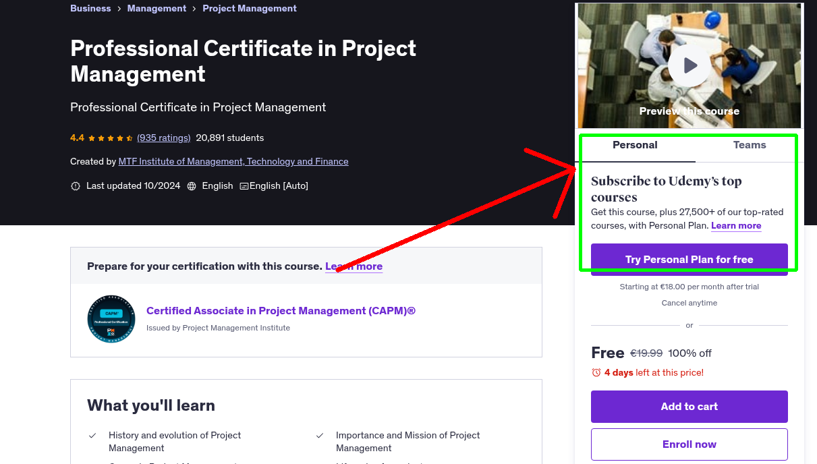Screen dimensions: 817x464
Task: Click the Subscribe to Udemy's top courses heading
Action: (x=667, y=189)
